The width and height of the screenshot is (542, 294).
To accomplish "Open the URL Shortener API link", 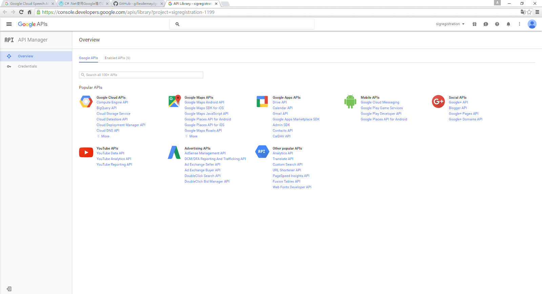I will click(287, 170).
